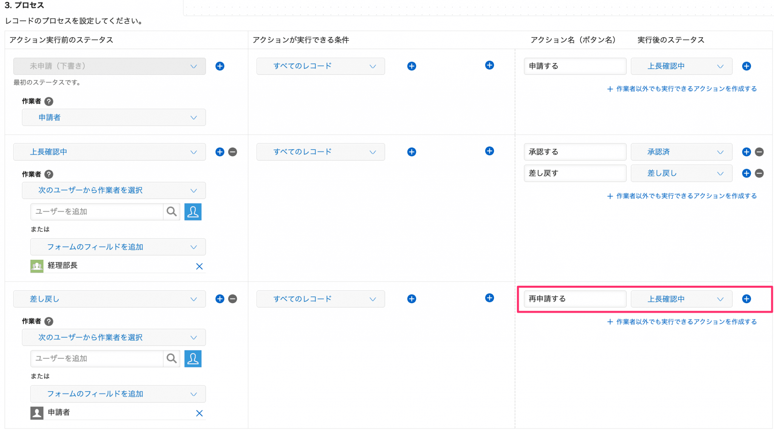
Task: Create non-assignee action under 差し戻す
Action: click(682, 196)
